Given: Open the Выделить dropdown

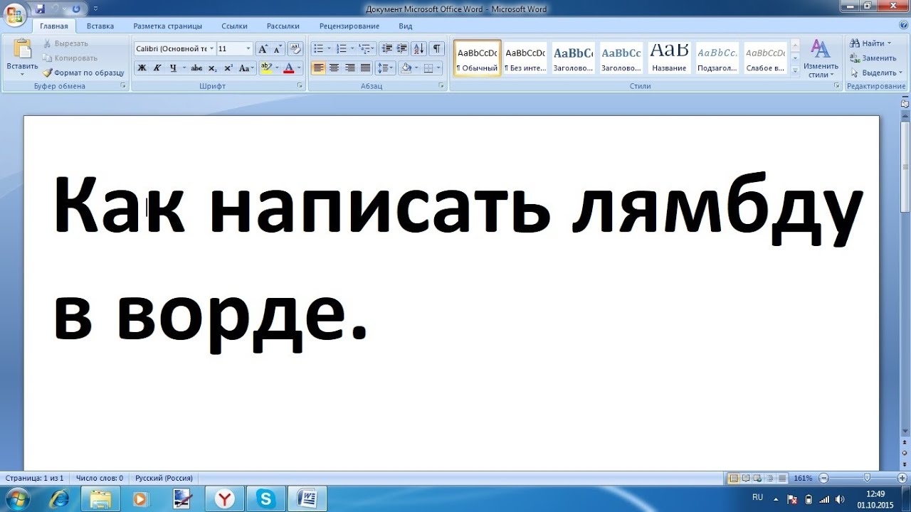Looking at the screenshot, I should (876, 73).
